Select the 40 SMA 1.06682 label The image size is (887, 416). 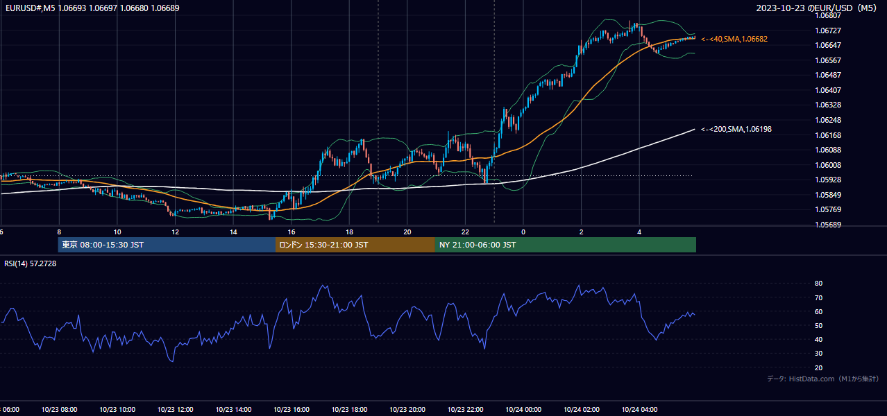click(x=734, y=40)
